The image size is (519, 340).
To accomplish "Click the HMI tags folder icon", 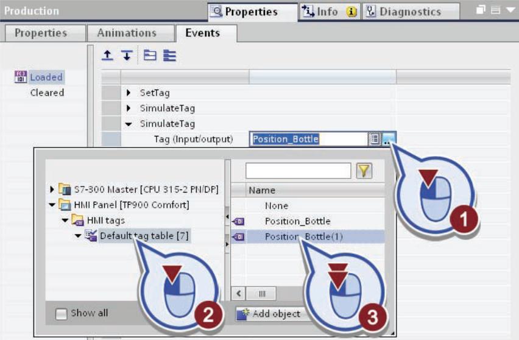I will click(78, 220).
